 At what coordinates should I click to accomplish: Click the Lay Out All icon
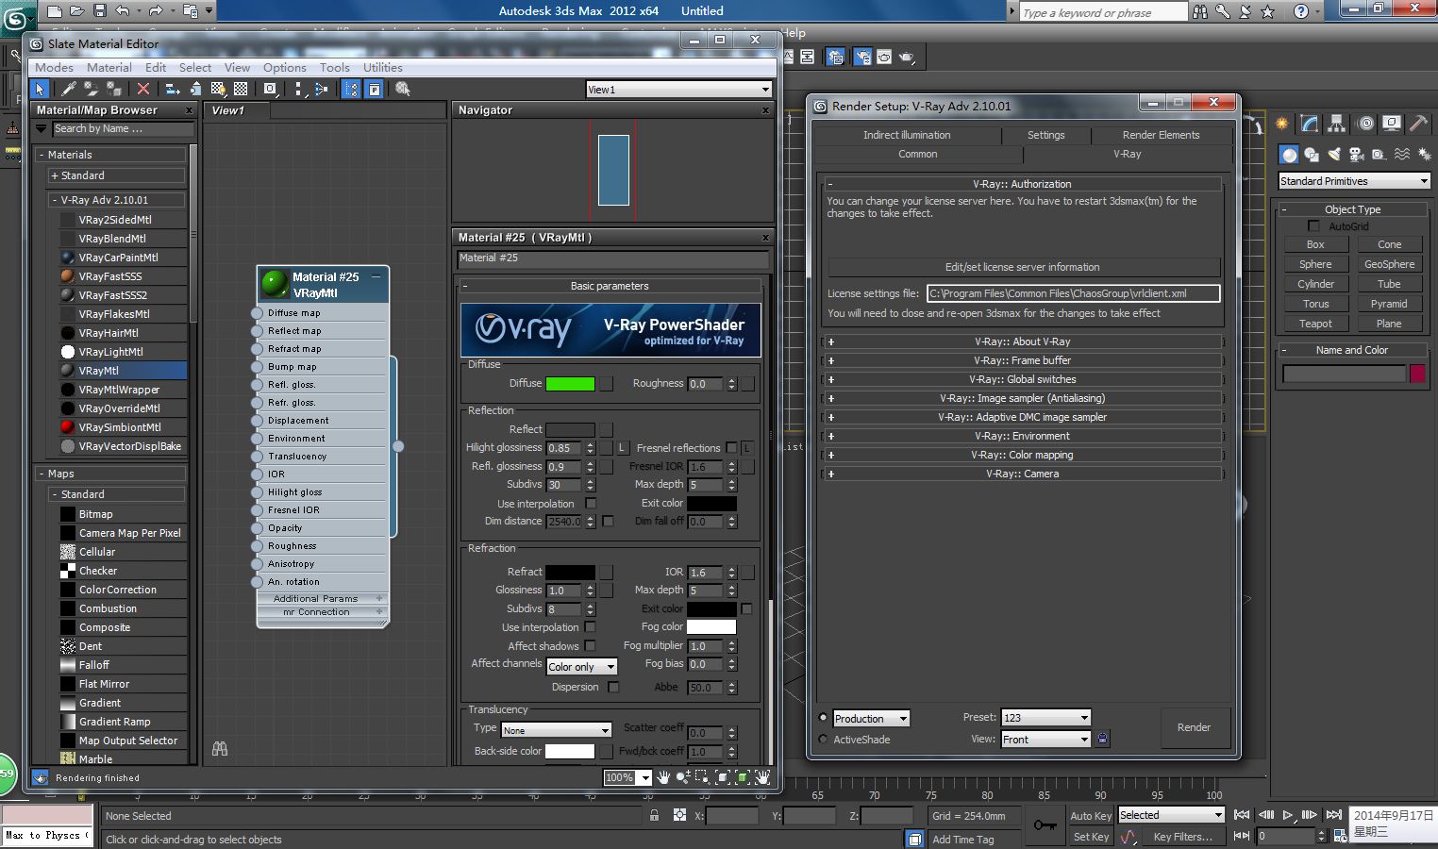click(x=299, y=89)
